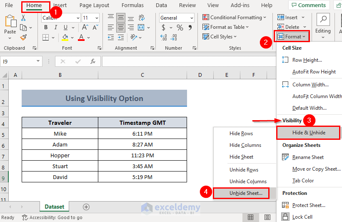This screenshot has width=342, height=222.
Task: Select Protect Sheet option
Action: [x=309, y=205]
